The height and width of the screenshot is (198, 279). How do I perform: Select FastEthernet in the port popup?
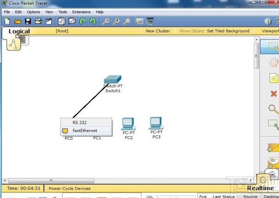(x=86, y=131)
